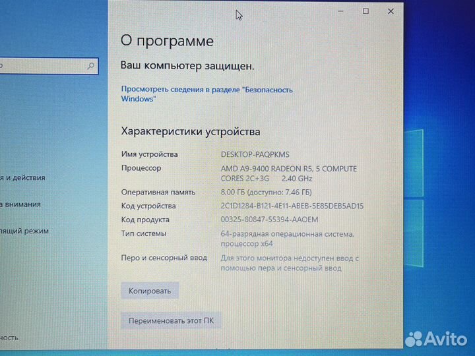Click the Процессор label

pos(141,168)
